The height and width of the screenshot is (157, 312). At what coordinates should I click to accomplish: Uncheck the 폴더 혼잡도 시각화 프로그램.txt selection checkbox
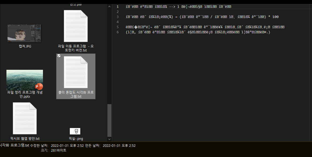pyautogui.click(x=59, y=56)
